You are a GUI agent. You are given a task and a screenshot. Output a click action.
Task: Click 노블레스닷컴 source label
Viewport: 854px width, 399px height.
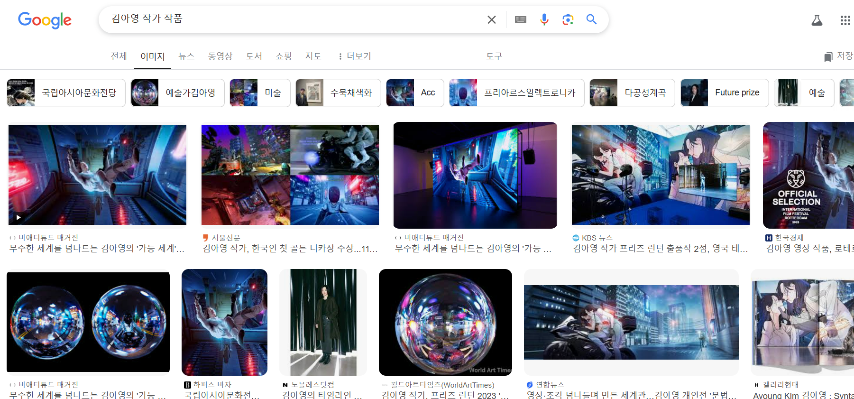click(x=312, y=385)
